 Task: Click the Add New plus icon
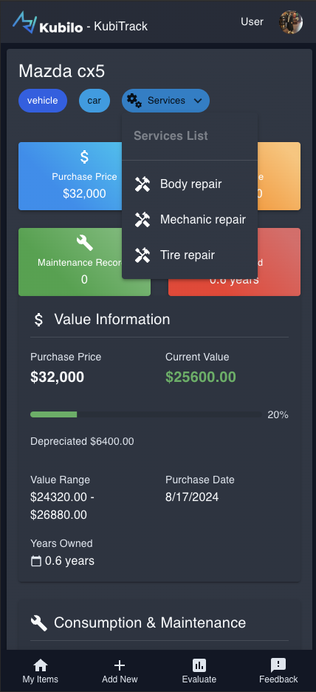(x=120, y=665)
